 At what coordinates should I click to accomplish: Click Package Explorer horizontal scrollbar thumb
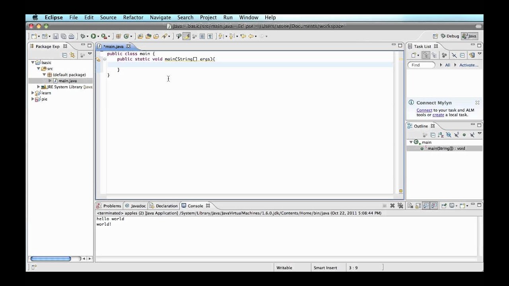click(x=51, y=259)
